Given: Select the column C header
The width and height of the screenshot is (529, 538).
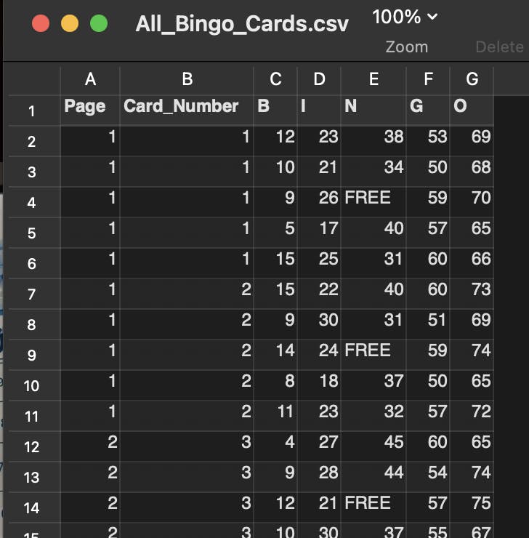Looking at the screenshot, I should coord(275,79).
